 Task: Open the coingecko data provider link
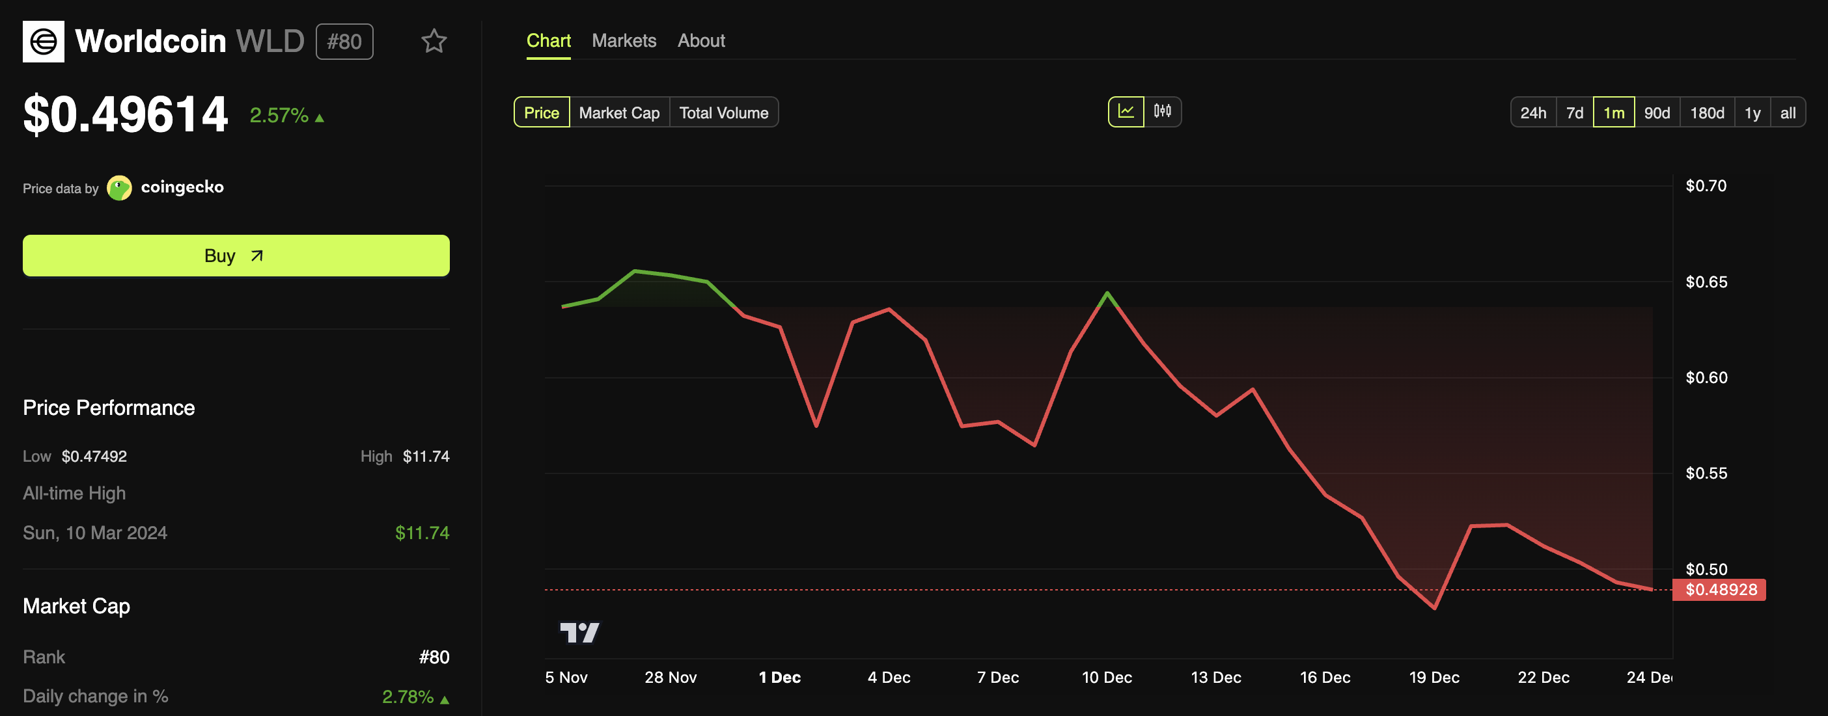[x=182, y=187]
